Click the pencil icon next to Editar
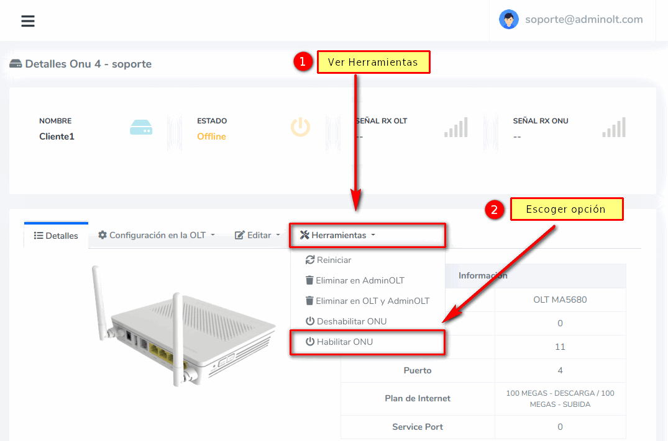This screenshot has width=668, height=441. click(x=240, y=235)
